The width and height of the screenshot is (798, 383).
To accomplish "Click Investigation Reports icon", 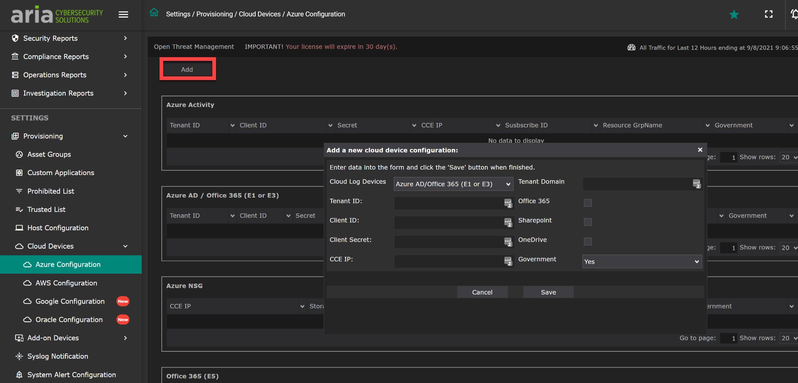I will [15, 93].
